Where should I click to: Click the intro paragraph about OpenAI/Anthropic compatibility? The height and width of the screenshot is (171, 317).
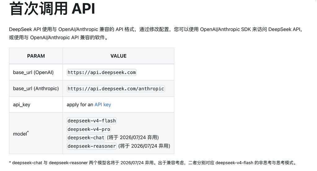point(156,33)
